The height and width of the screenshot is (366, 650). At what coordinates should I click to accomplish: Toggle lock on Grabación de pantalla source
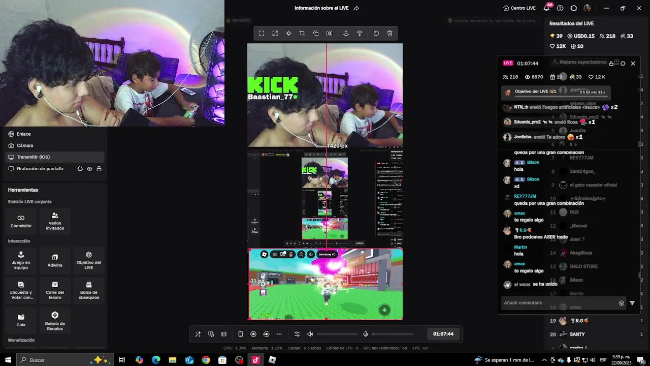pyautogui.click(x=99, y=169)
